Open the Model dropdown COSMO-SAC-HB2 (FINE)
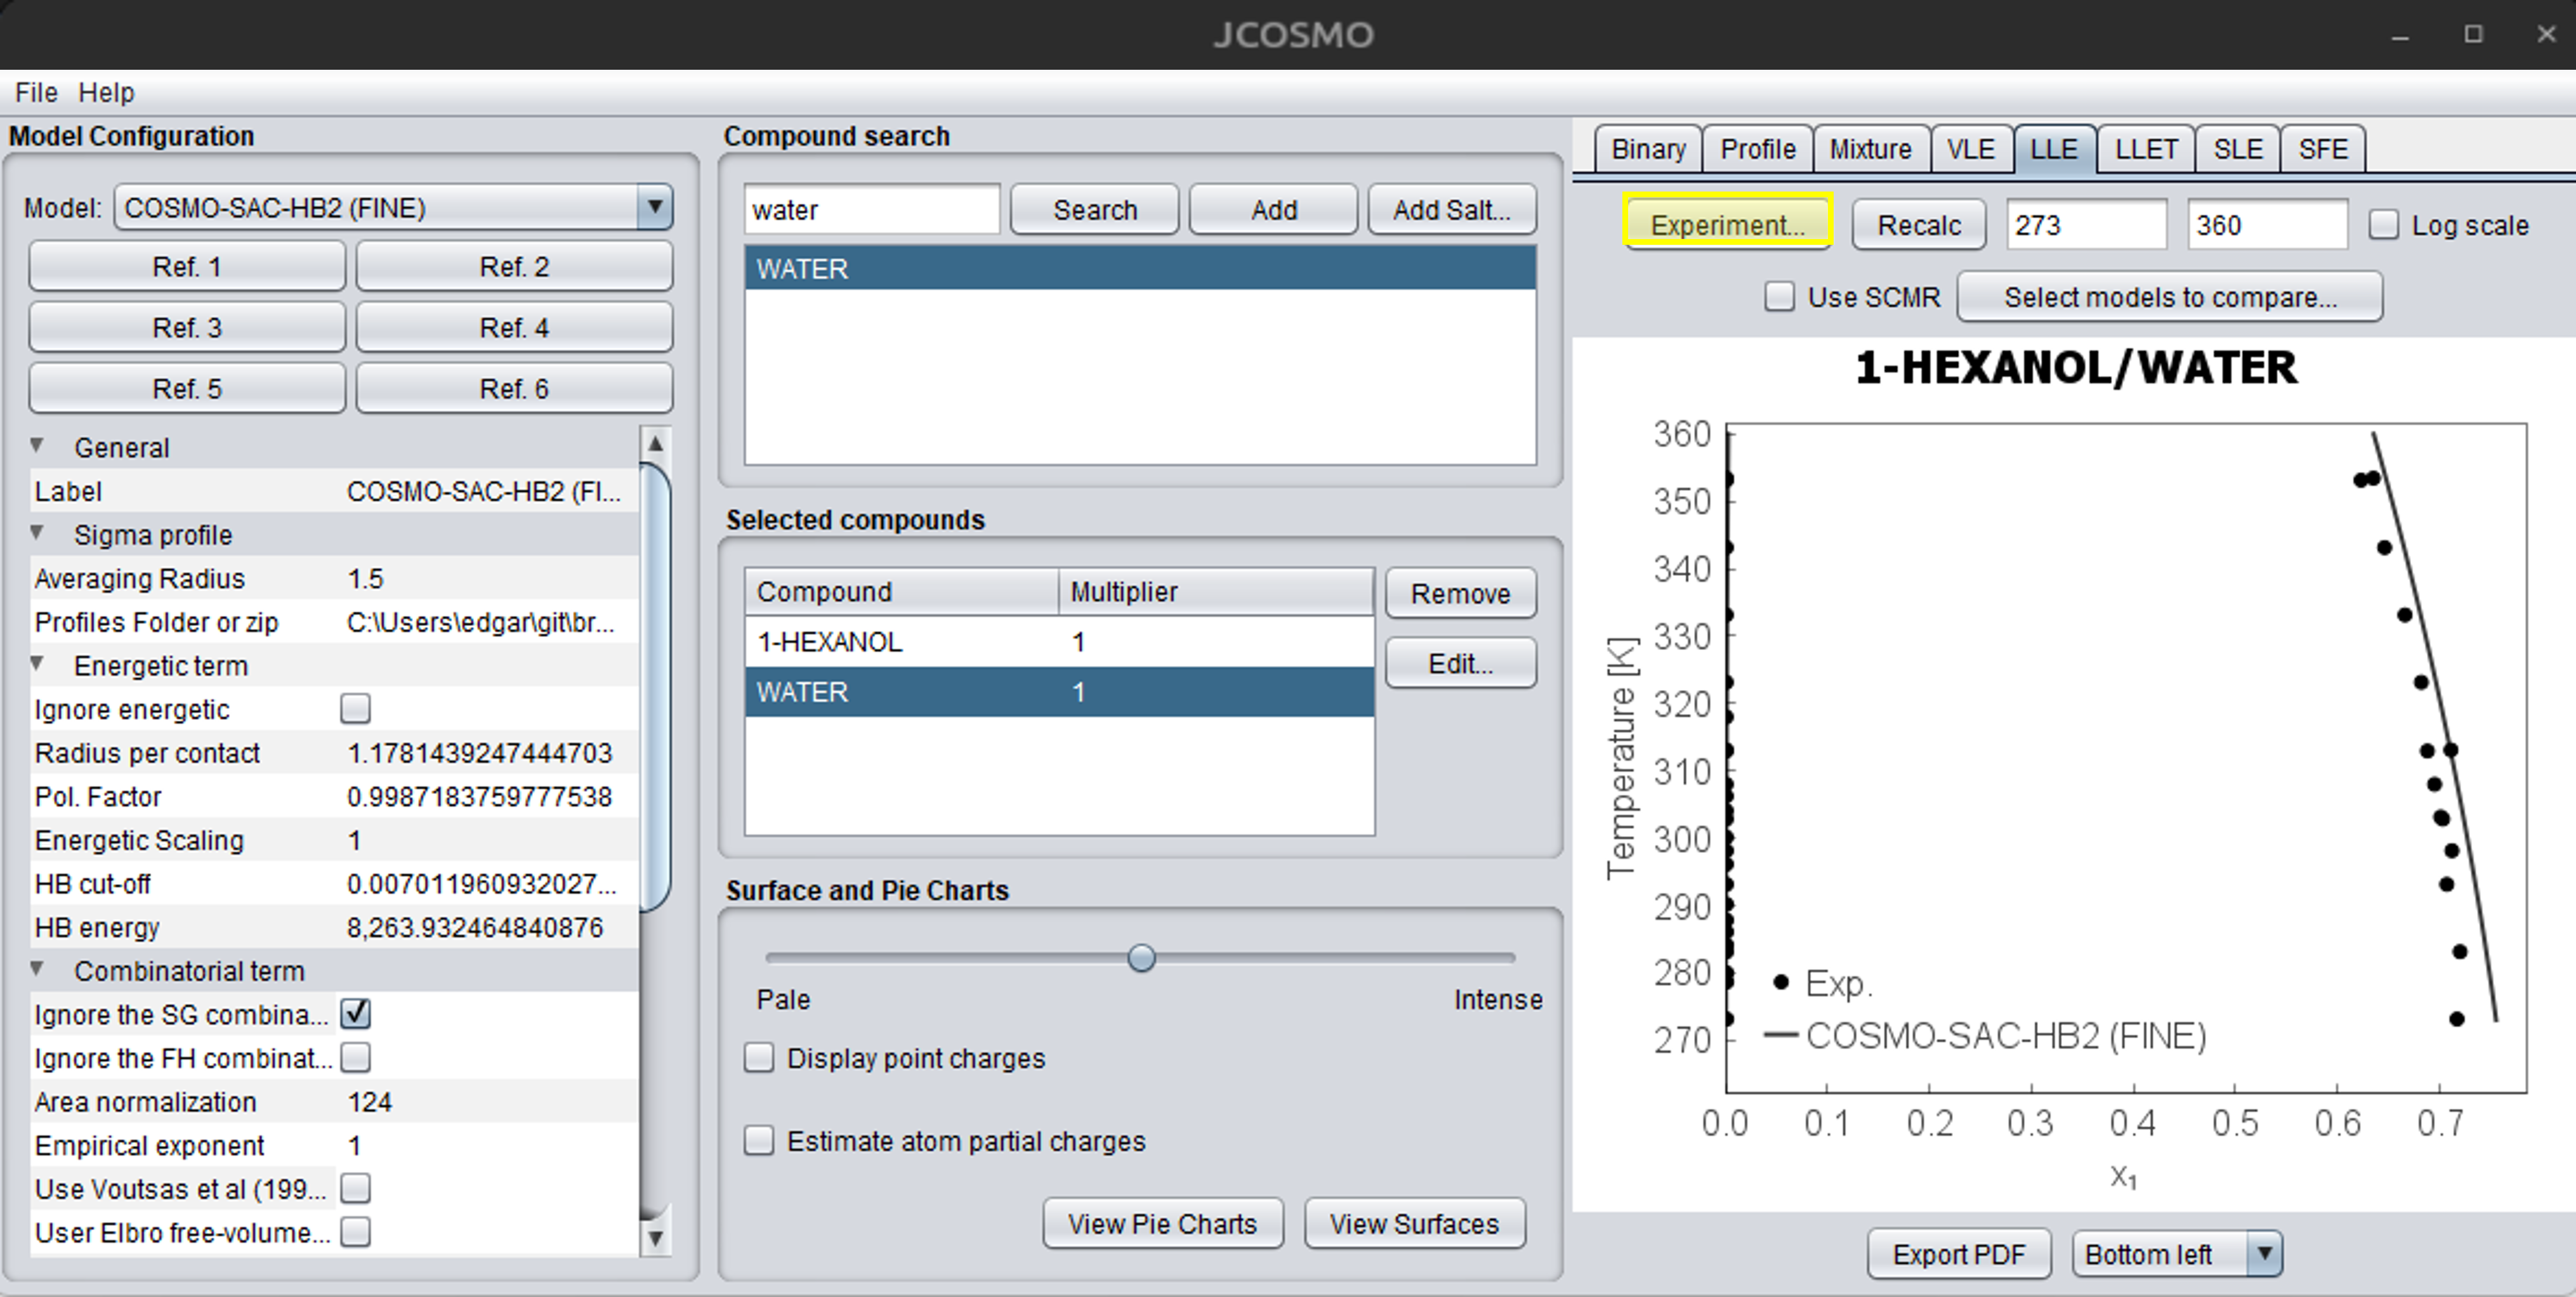Image resolution: width=2576 pixels, height=1297 pixels. [393, 208]
